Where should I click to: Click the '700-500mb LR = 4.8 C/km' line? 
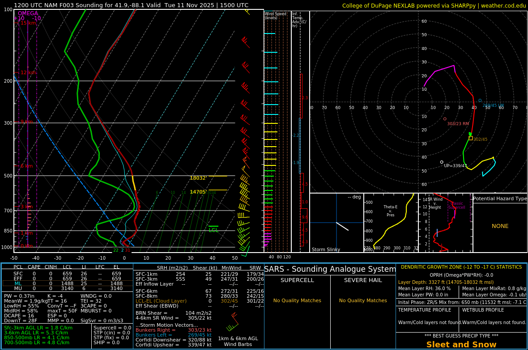coord(37,342)
